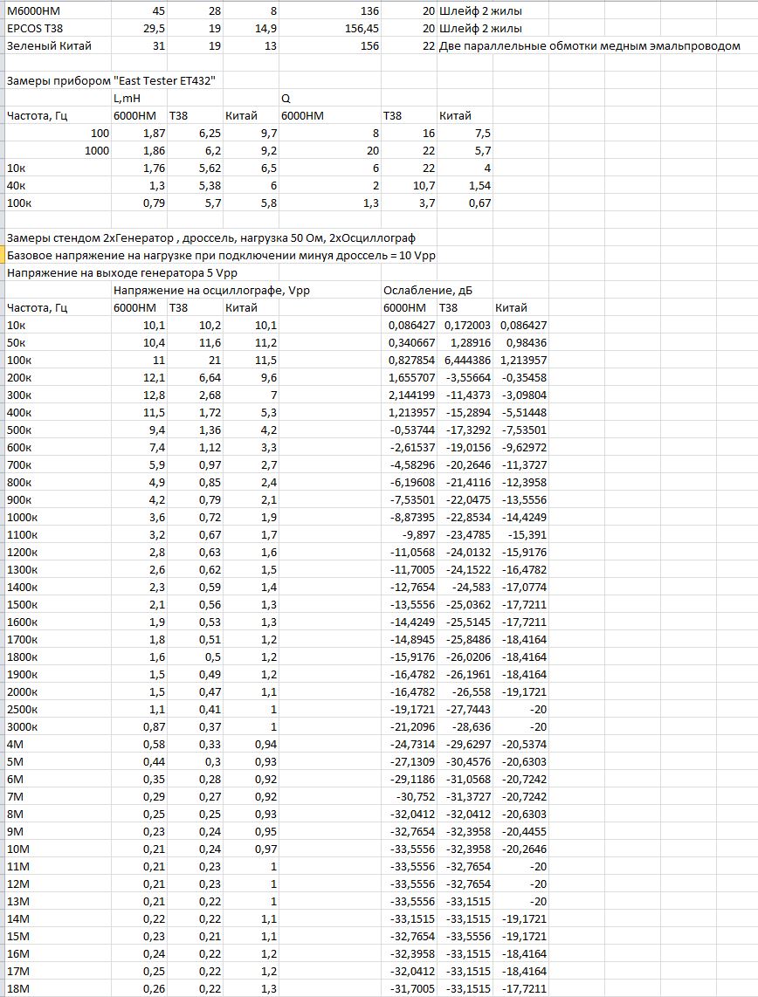
Task: Click the EPCOS T38 row label cell
Action: point(34,29)
